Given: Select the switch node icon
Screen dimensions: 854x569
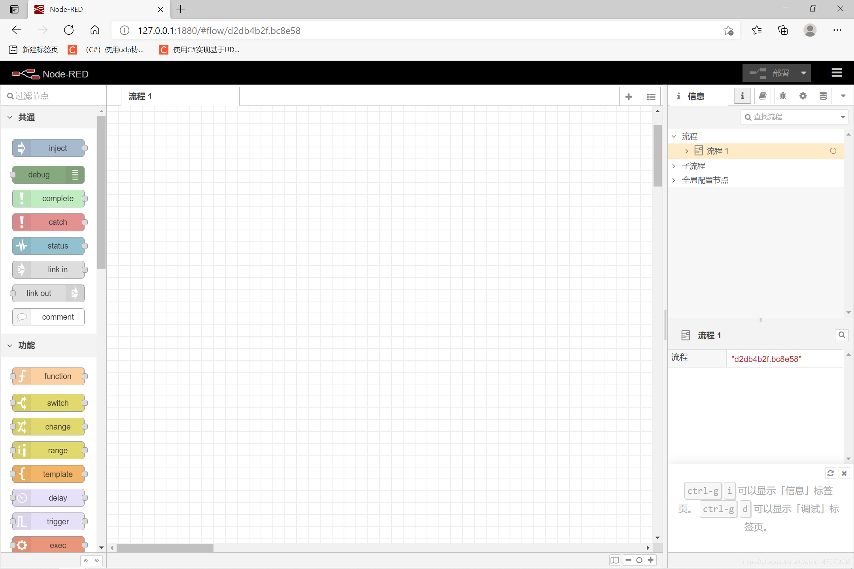Looking at the screenshot, I should pyautogui.click(x=23, y=403).
